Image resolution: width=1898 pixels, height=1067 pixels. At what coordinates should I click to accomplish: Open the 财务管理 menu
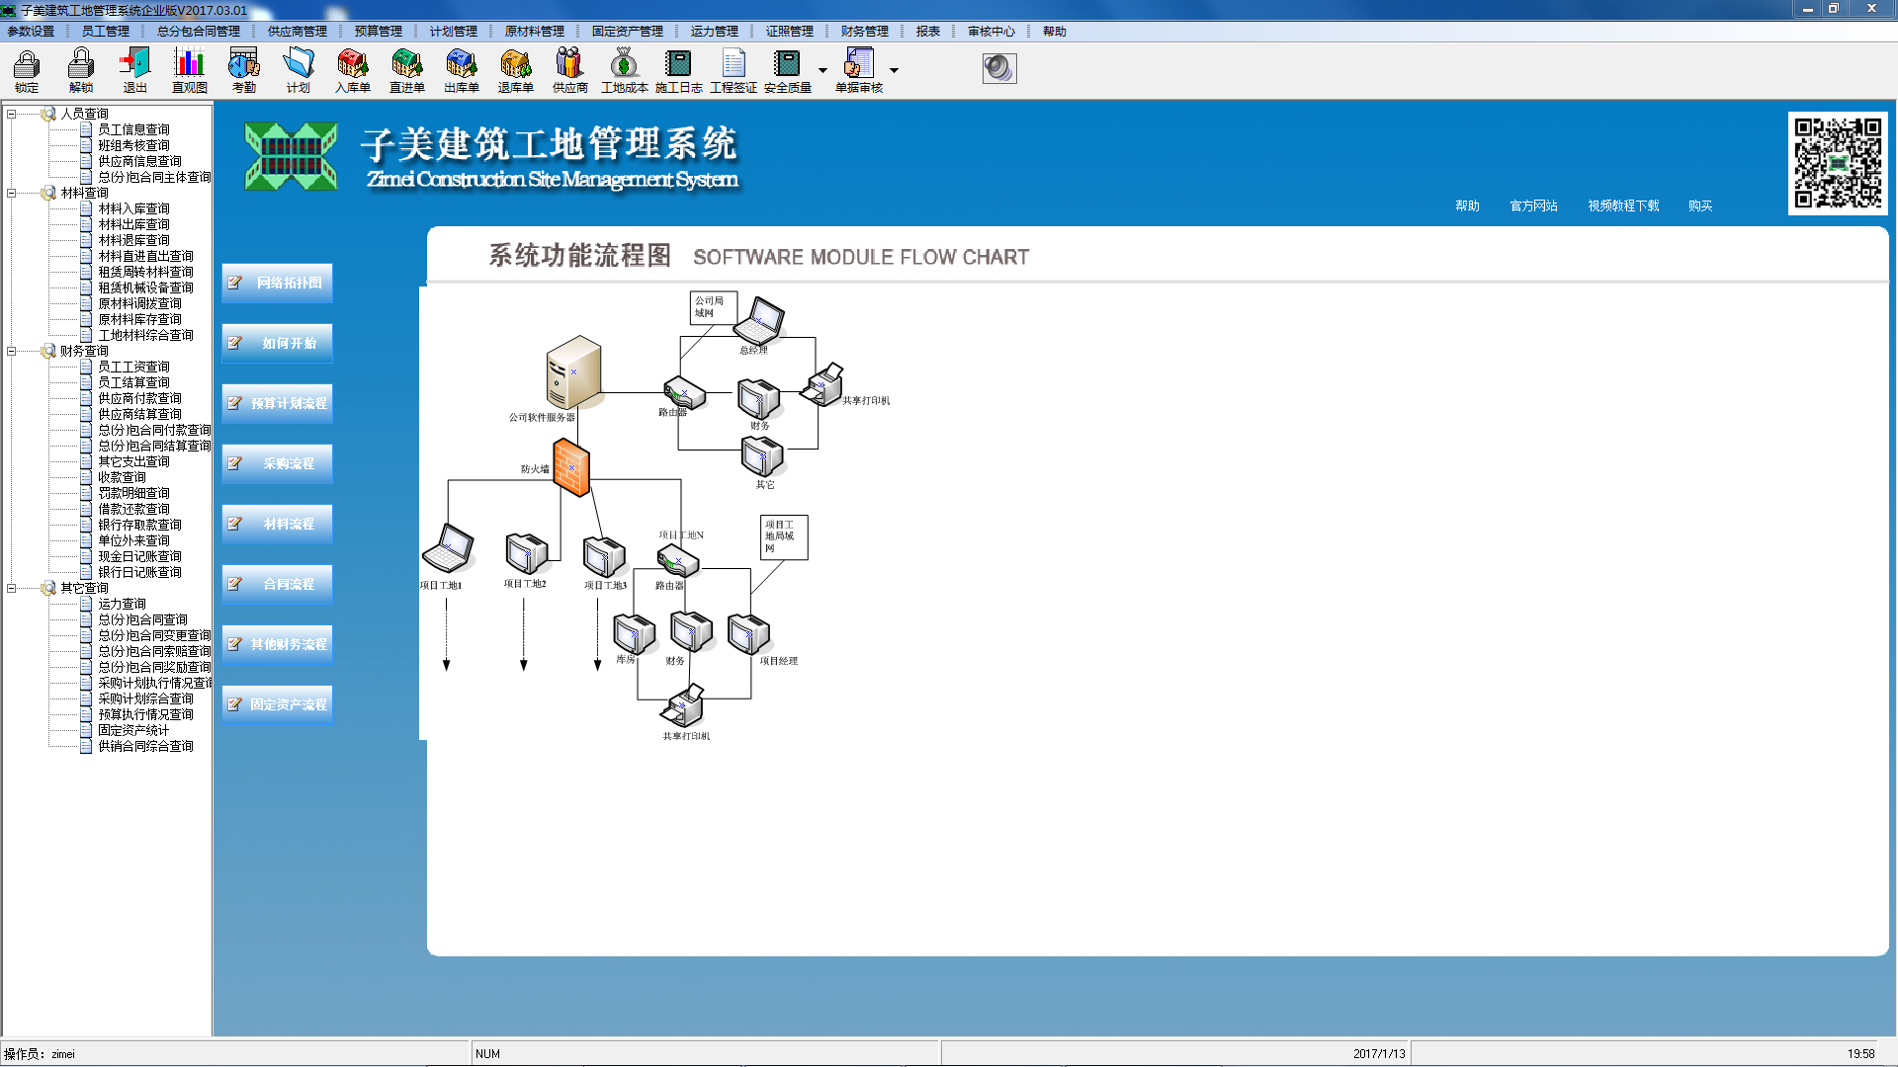(864, 32)
